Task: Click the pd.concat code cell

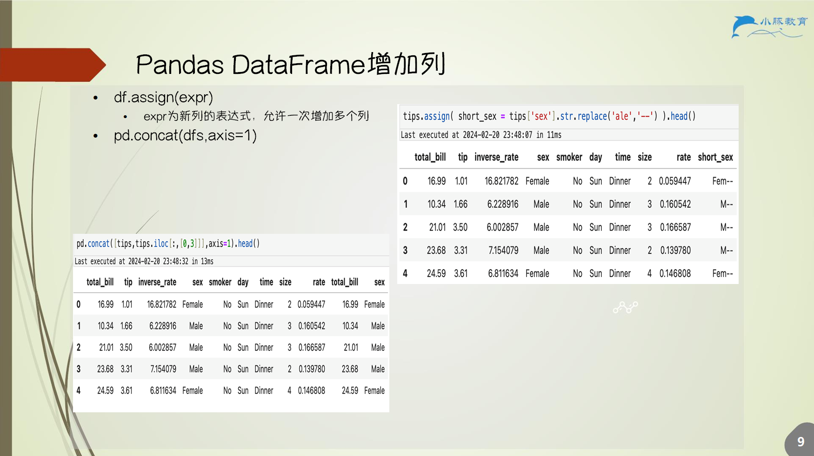Action: click(231, 244)
